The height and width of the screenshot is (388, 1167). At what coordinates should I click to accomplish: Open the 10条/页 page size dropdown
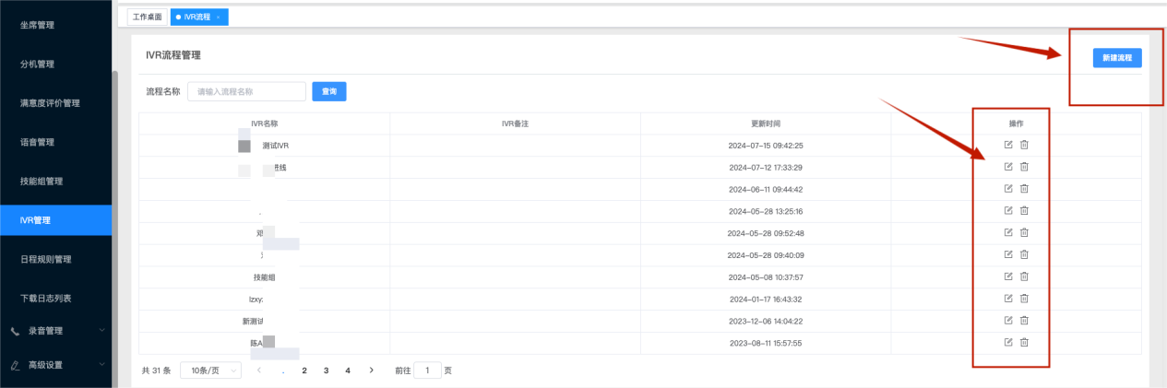click(x=210, y=370)
